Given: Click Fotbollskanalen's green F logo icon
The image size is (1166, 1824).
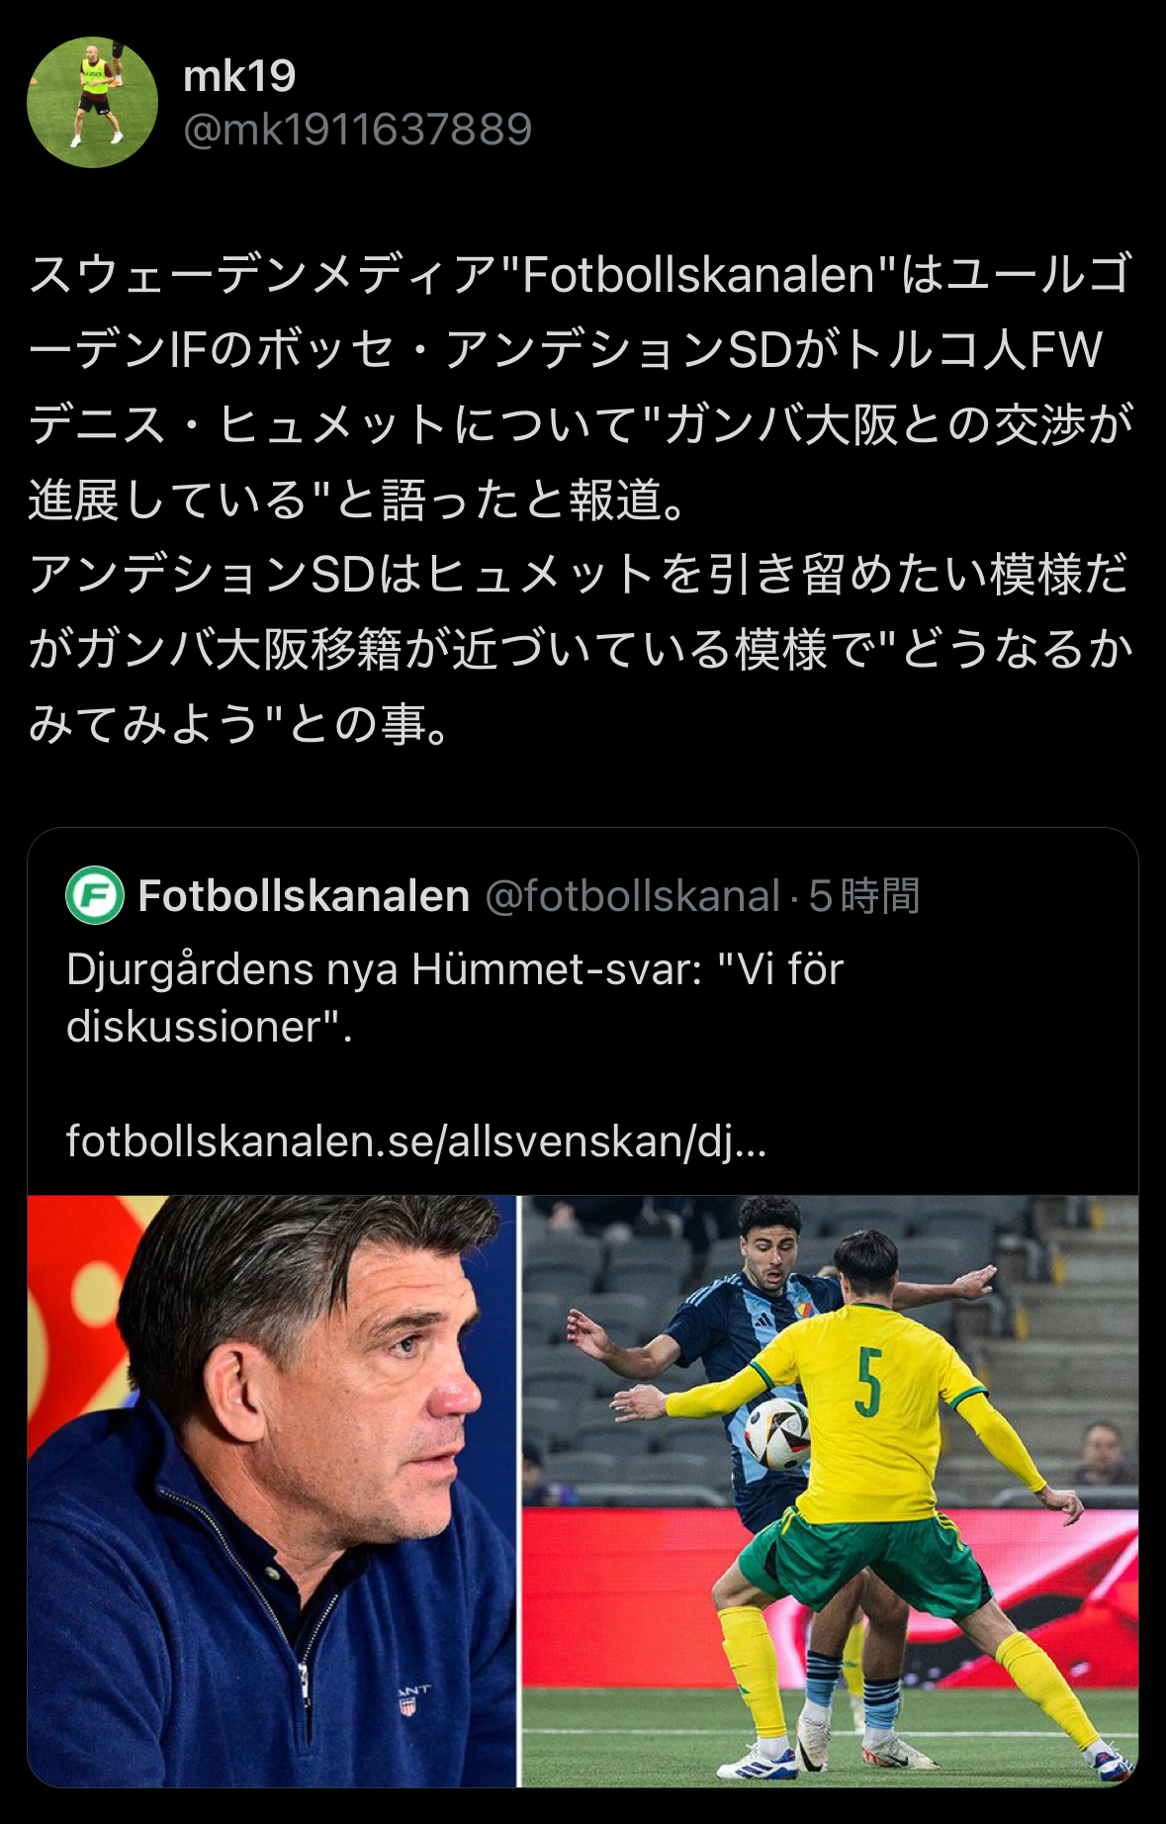Looking at the screenshot, I should [x=95, y=895].
